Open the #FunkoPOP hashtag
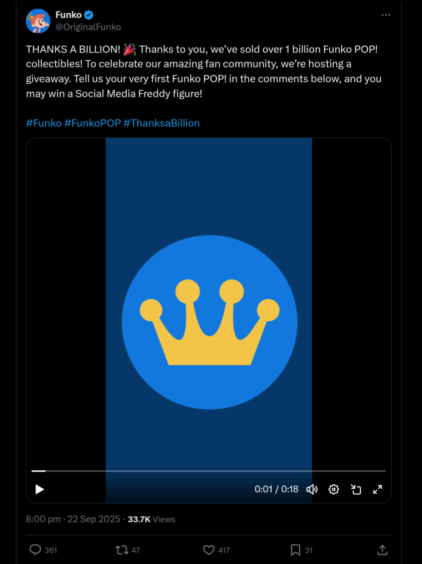422x564 pixels. coord(92,123)
